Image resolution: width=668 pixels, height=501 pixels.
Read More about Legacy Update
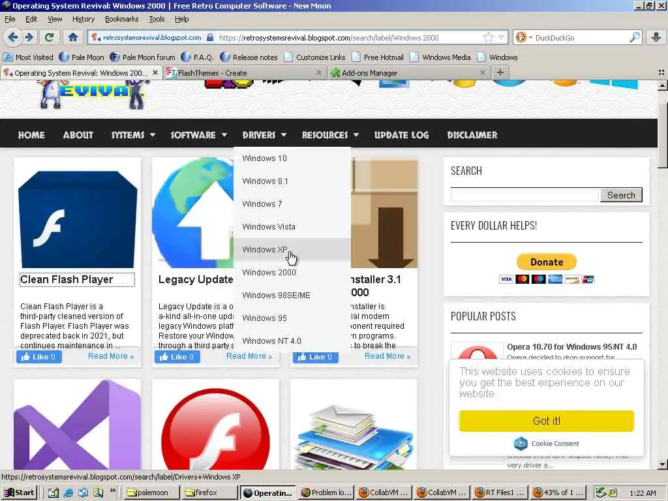[x=249, y=356]
